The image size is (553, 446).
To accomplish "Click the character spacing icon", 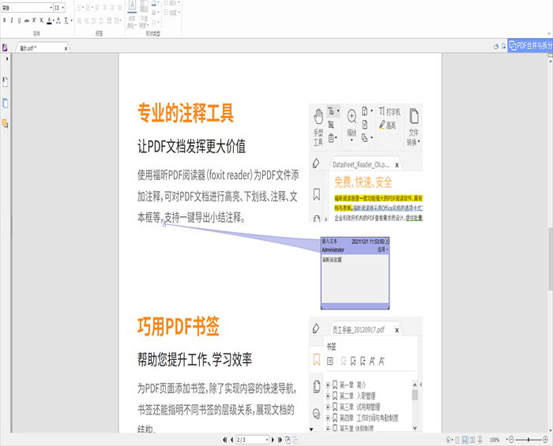I will coord(58,21).
